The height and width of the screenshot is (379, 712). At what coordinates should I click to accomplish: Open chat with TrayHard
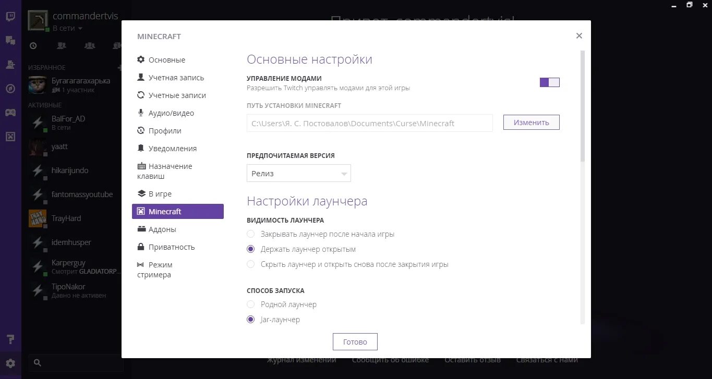(x=76, y=219)
